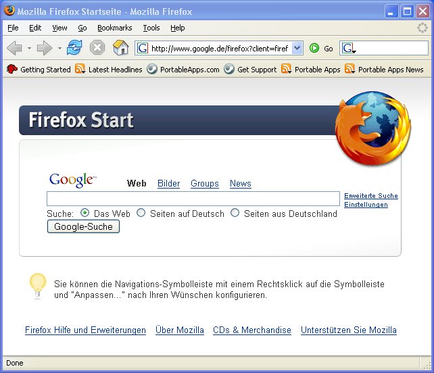Image resolution: width=434 pixels, height=373 pixels.
Task: Close the Firefox window
Action: (423, 11)
